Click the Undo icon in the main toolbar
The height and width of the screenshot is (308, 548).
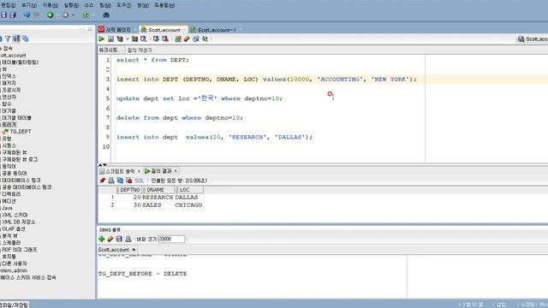coord(27,15)
